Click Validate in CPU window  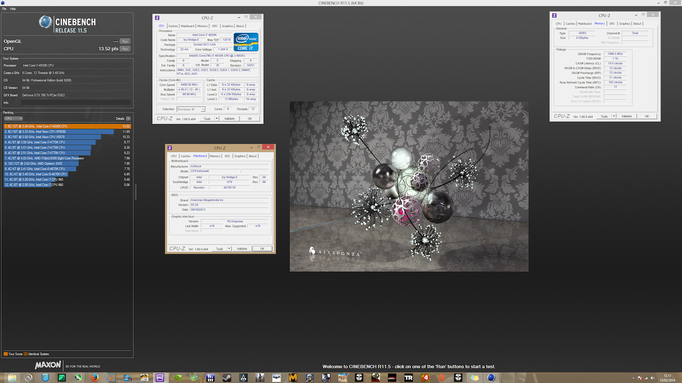point(230,118)
